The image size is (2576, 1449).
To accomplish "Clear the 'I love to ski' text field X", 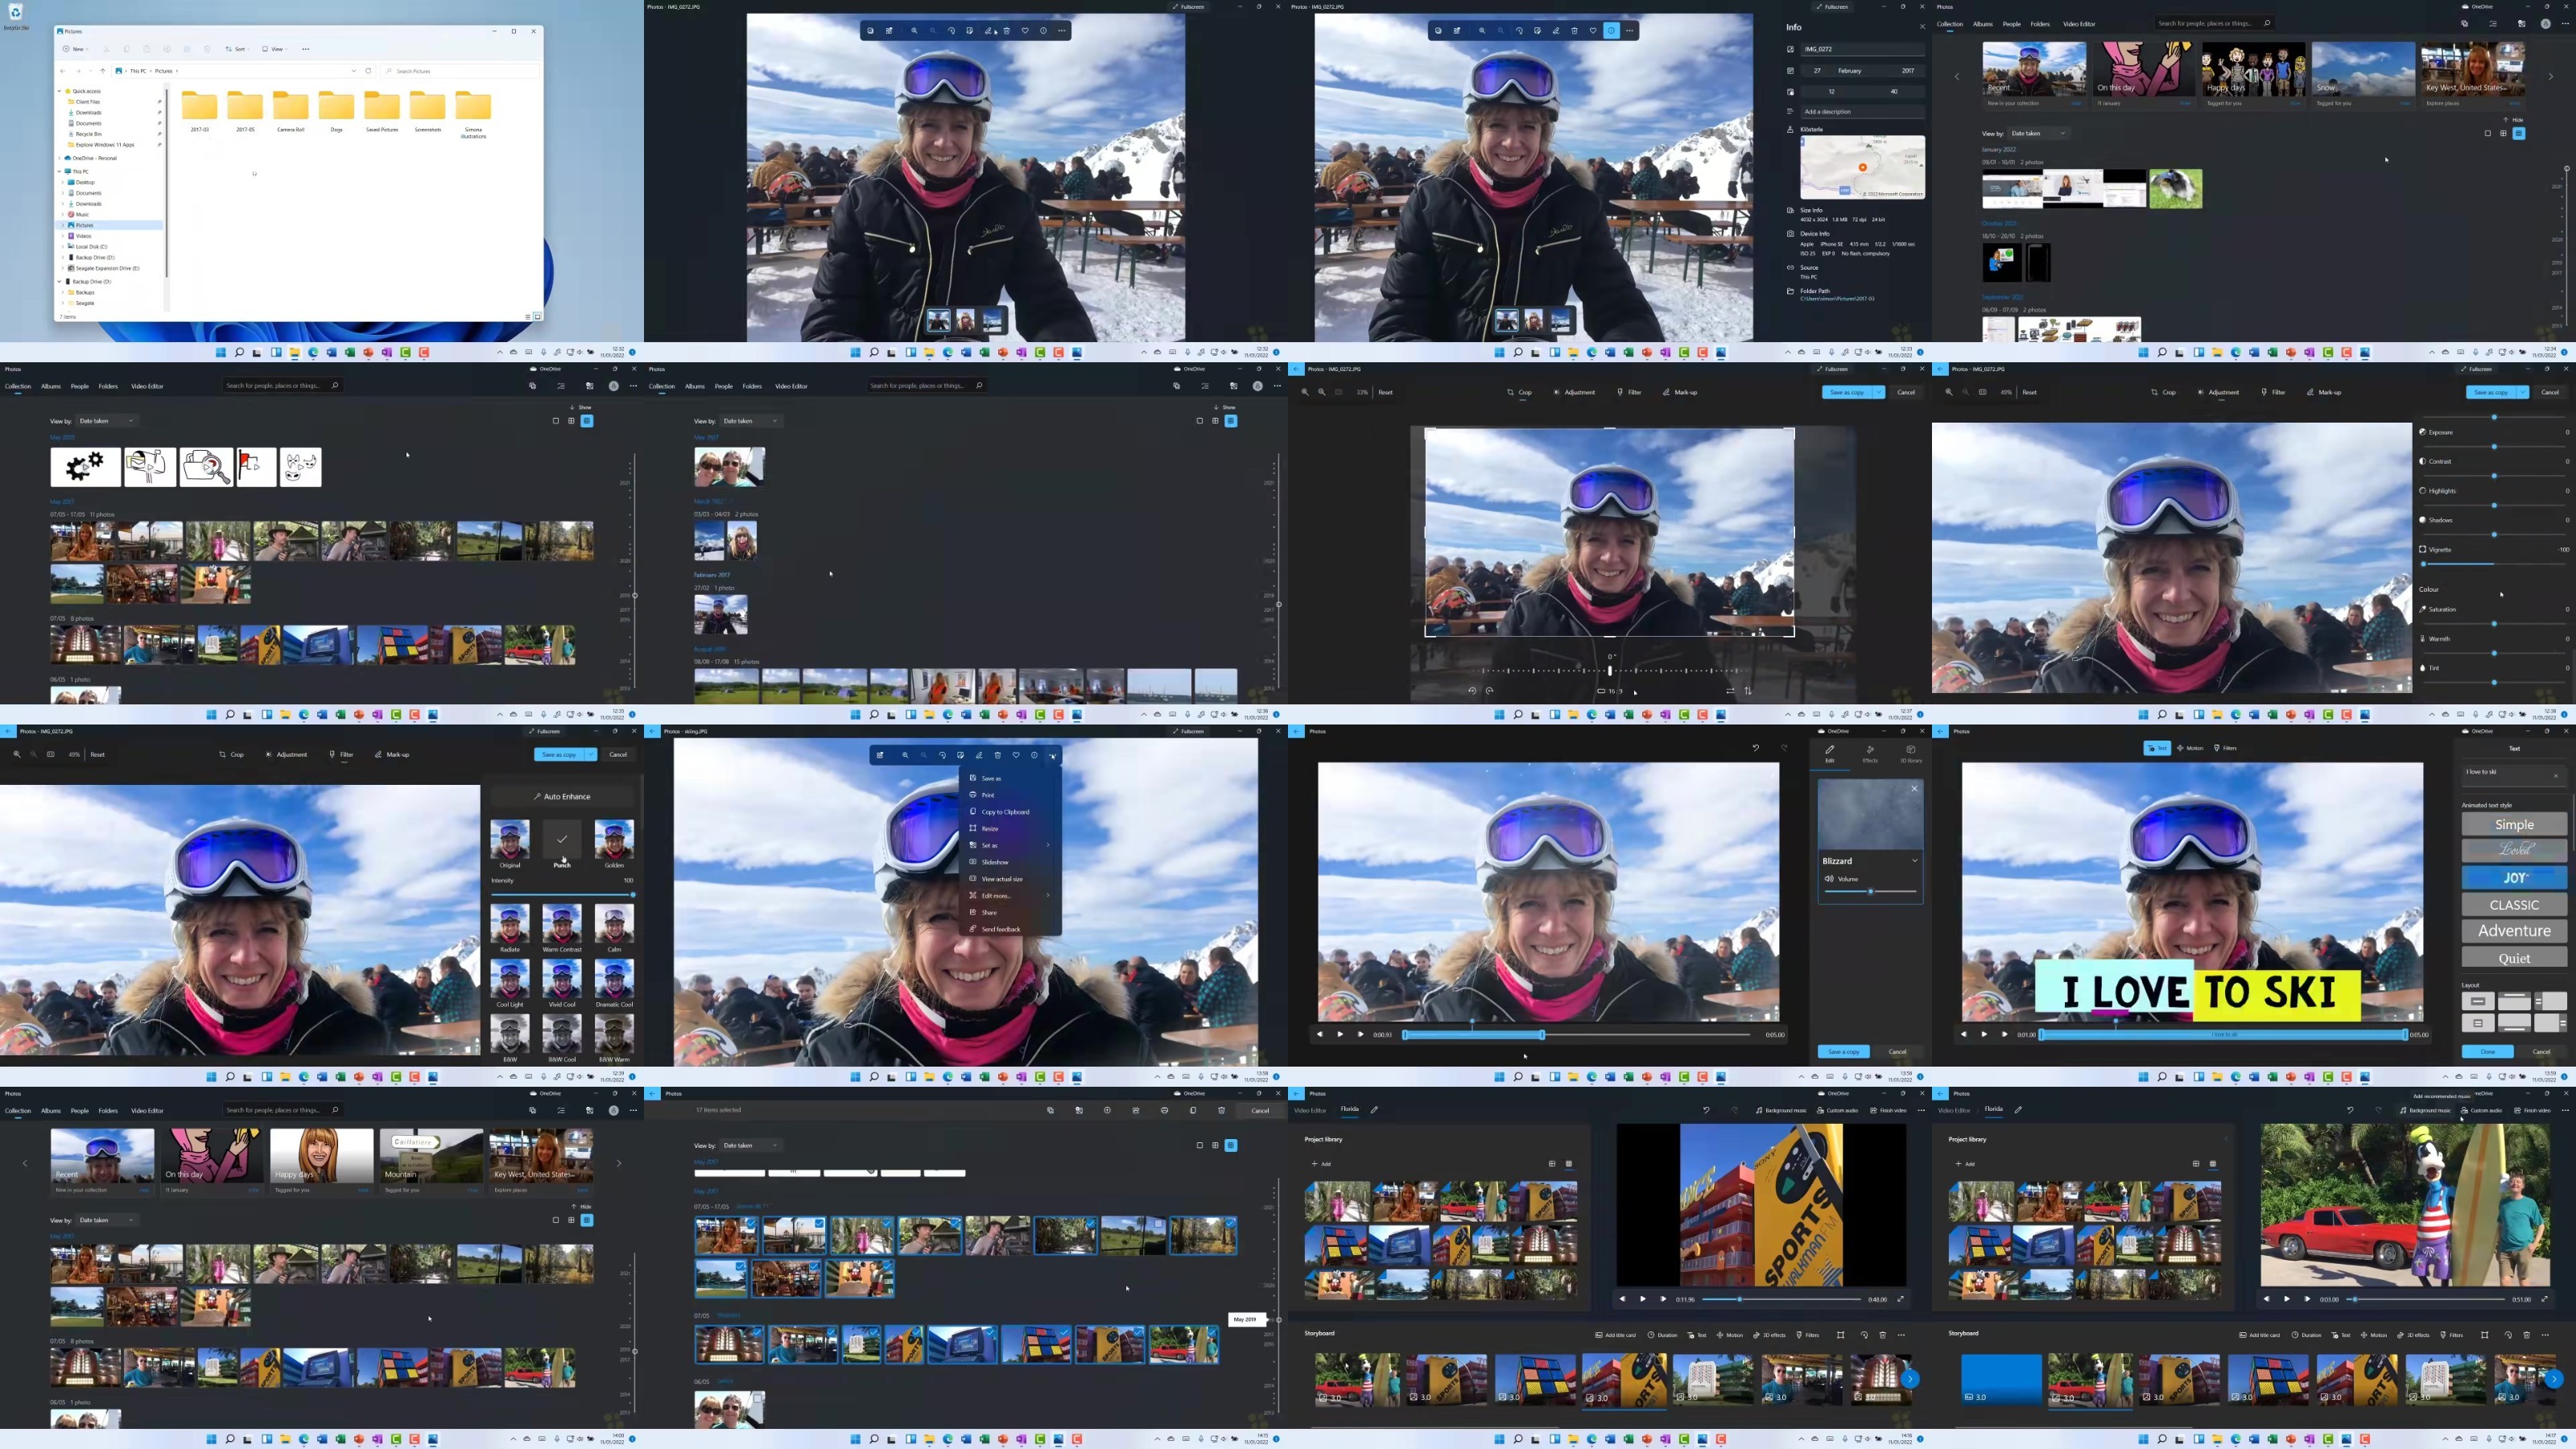I will (x=2556, y=775).
